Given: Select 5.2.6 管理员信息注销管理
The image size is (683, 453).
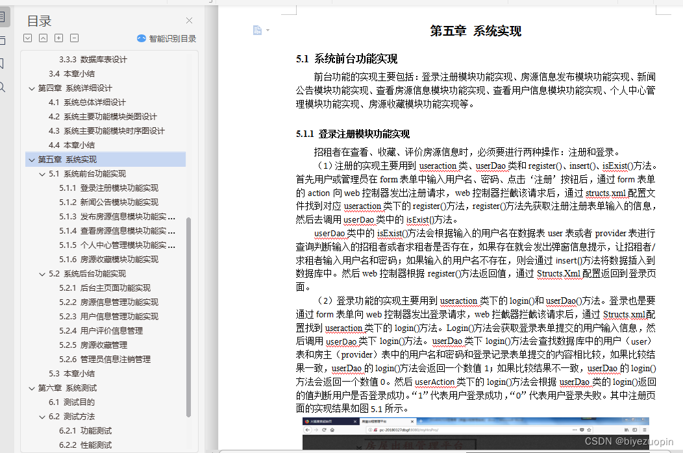Looking at the screenshot, I should point(105,360).
